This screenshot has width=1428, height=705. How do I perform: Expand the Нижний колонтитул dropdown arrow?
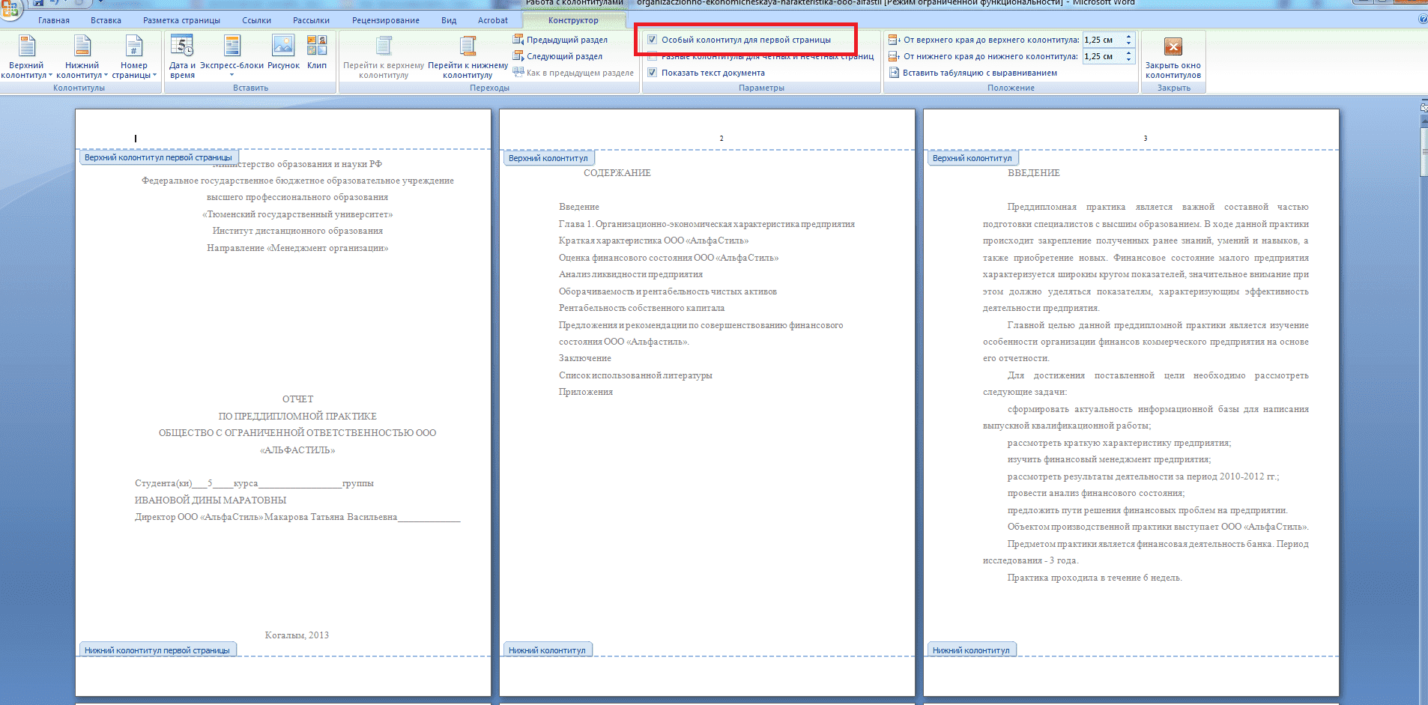(x=106, y=76)
